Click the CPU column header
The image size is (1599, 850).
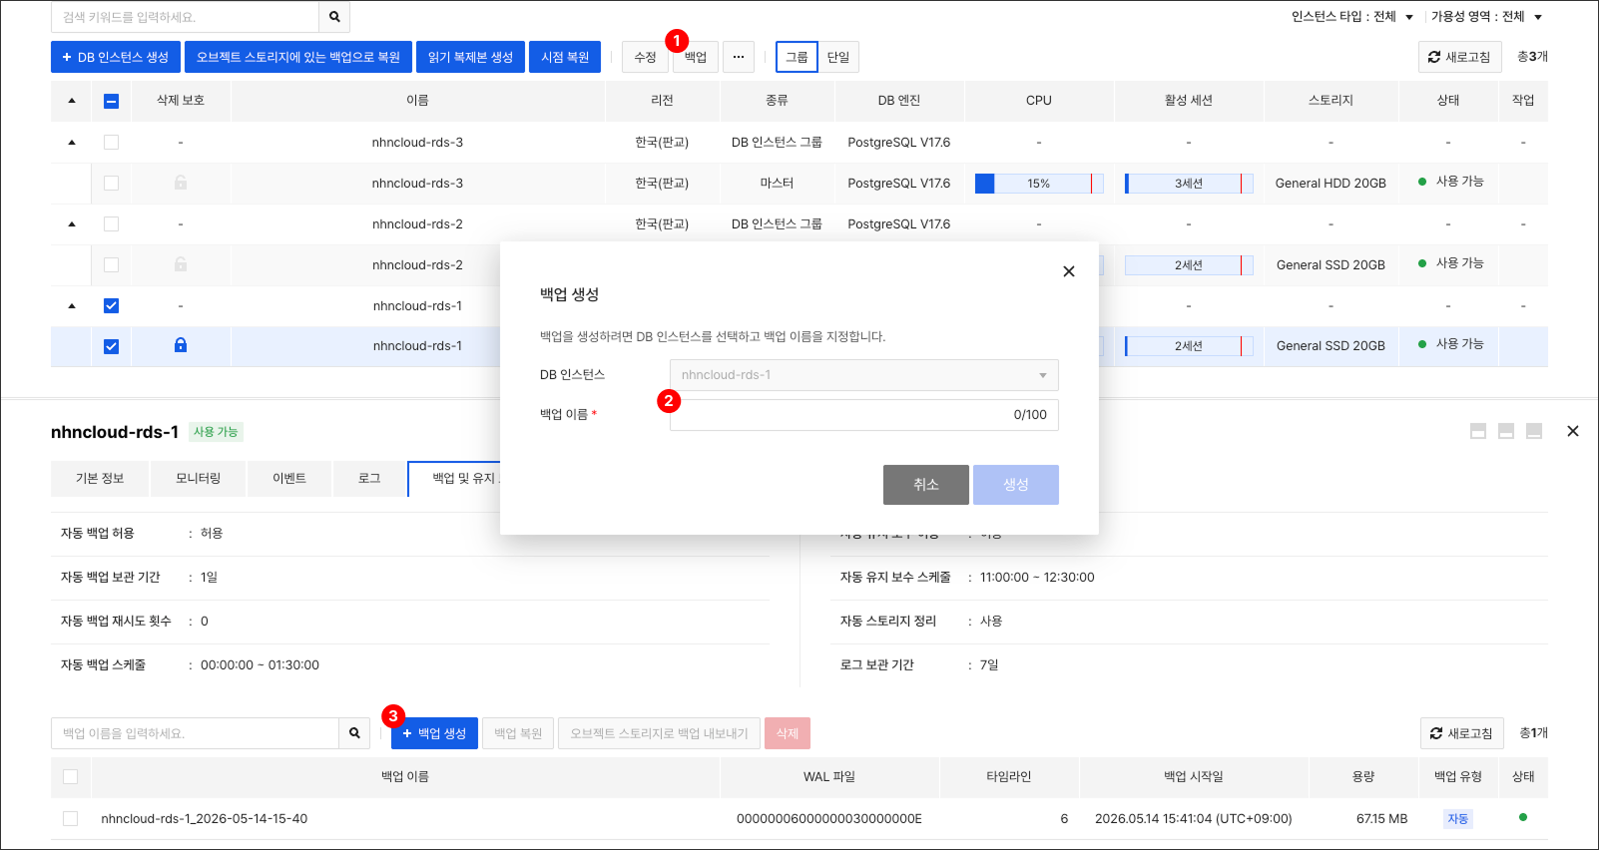1039,101
